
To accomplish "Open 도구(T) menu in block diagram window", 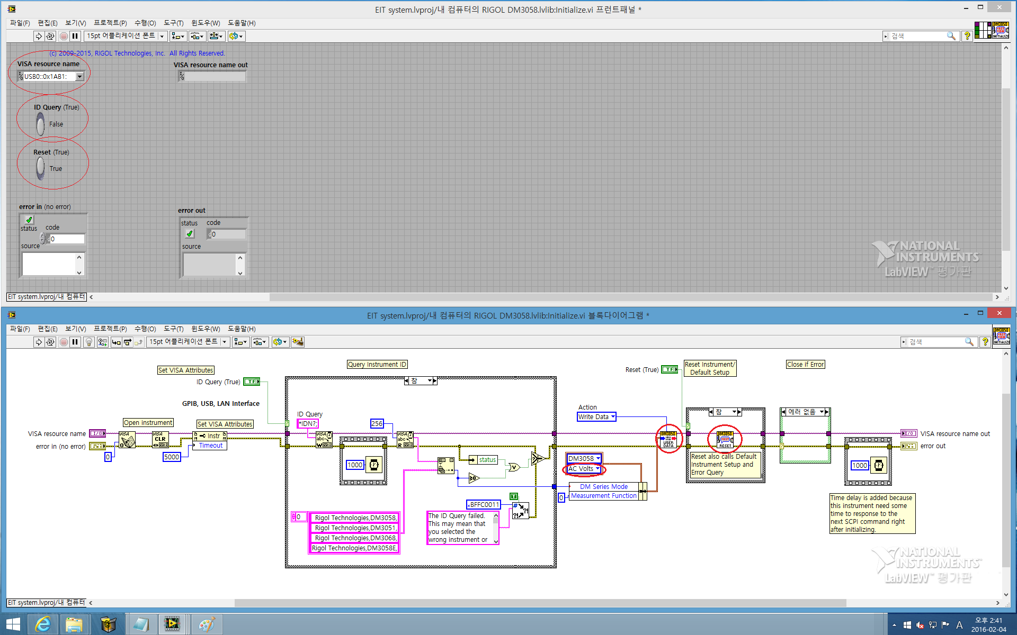I will (173, 329).
